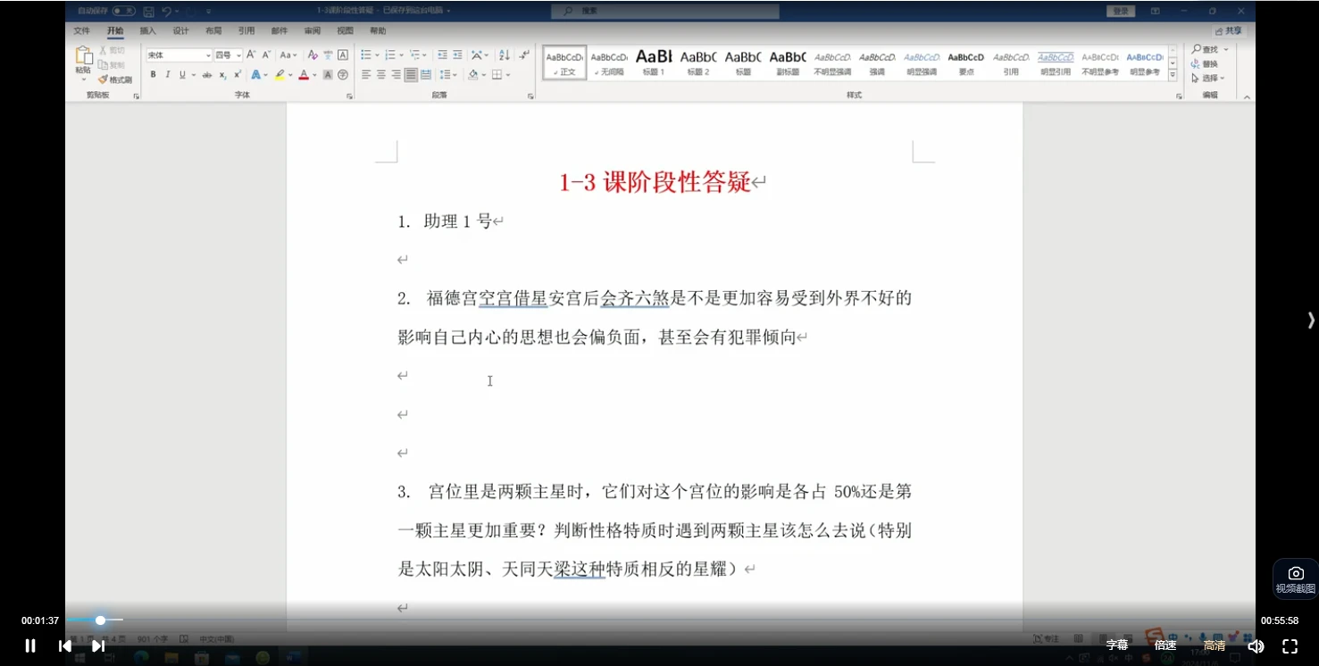Open the line spacing dropdown
The image size is (1319, 666).
(x=447, y=75)
